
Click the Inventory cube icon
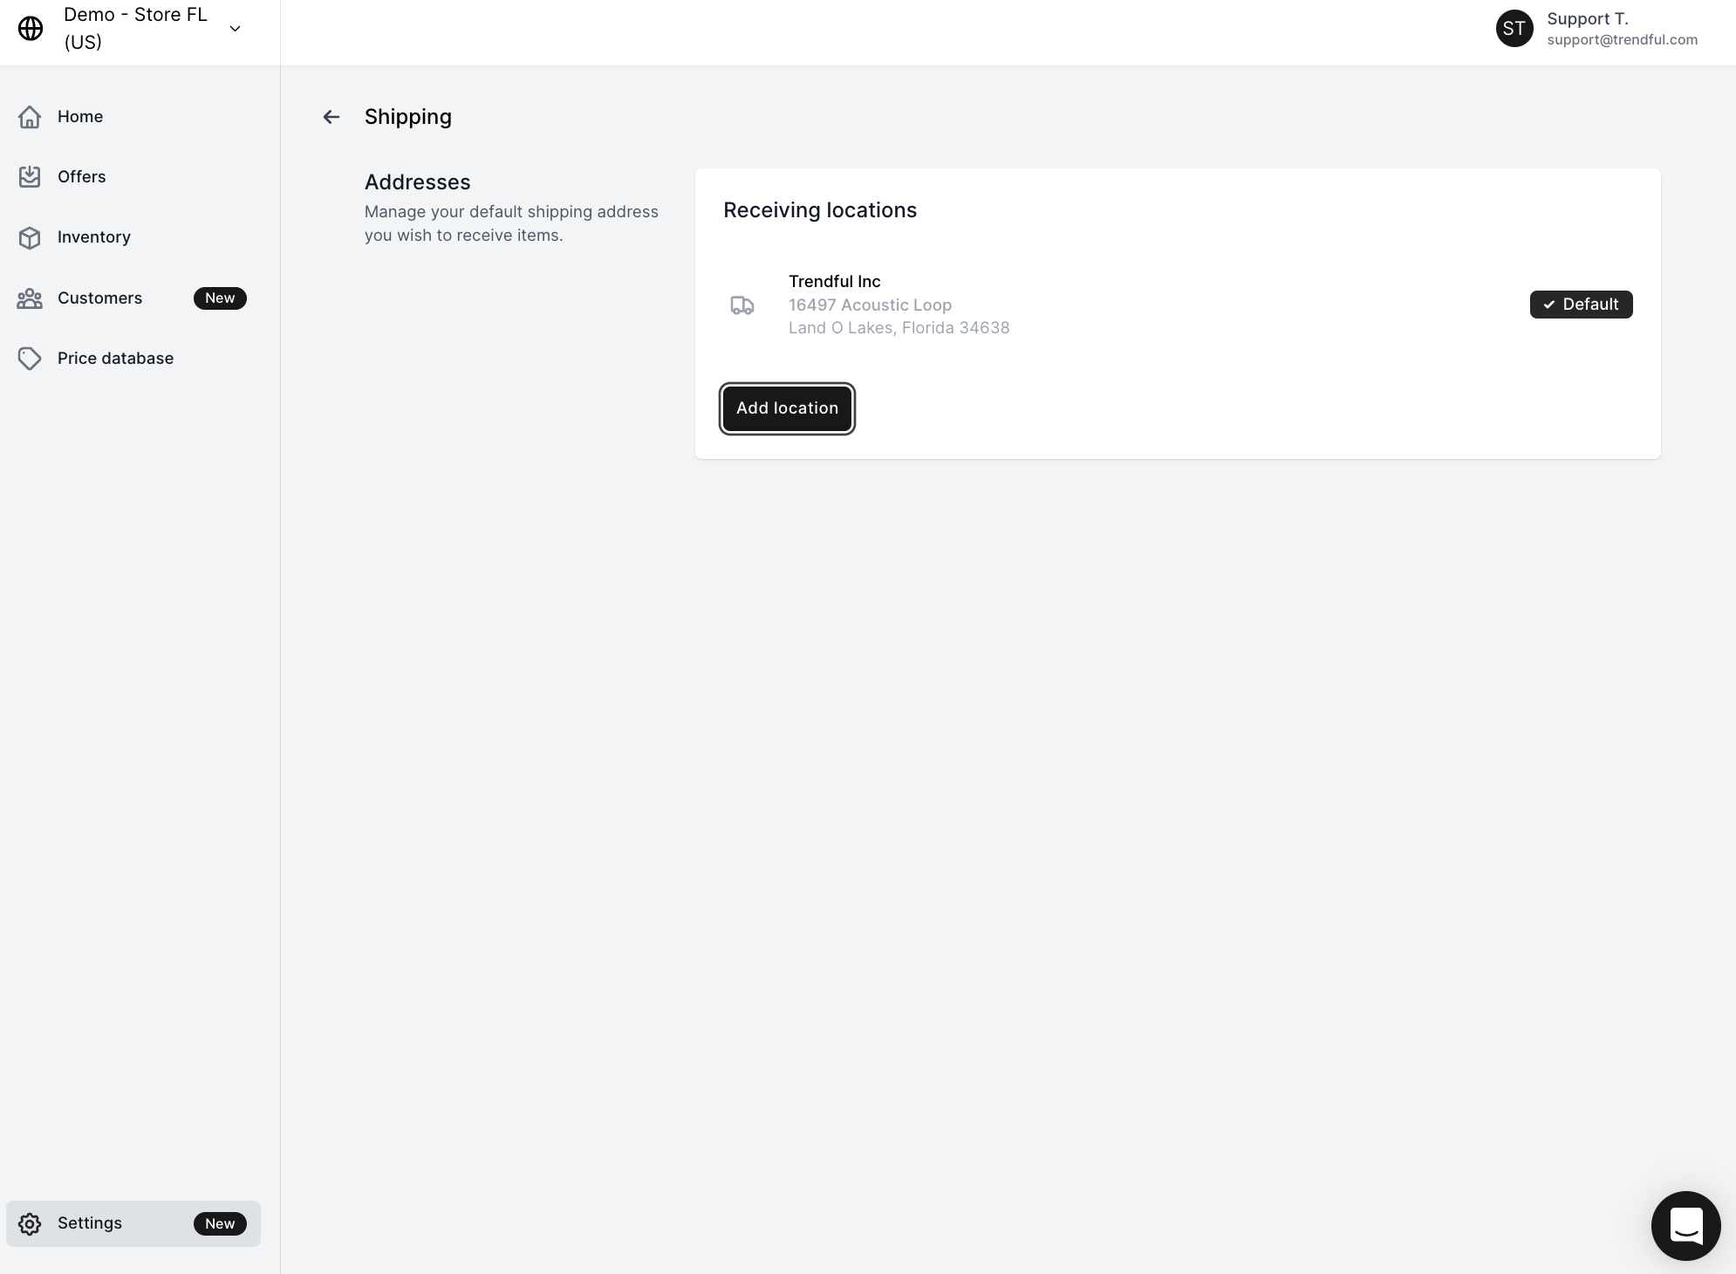pyautogui.click(x=30, y=237)
